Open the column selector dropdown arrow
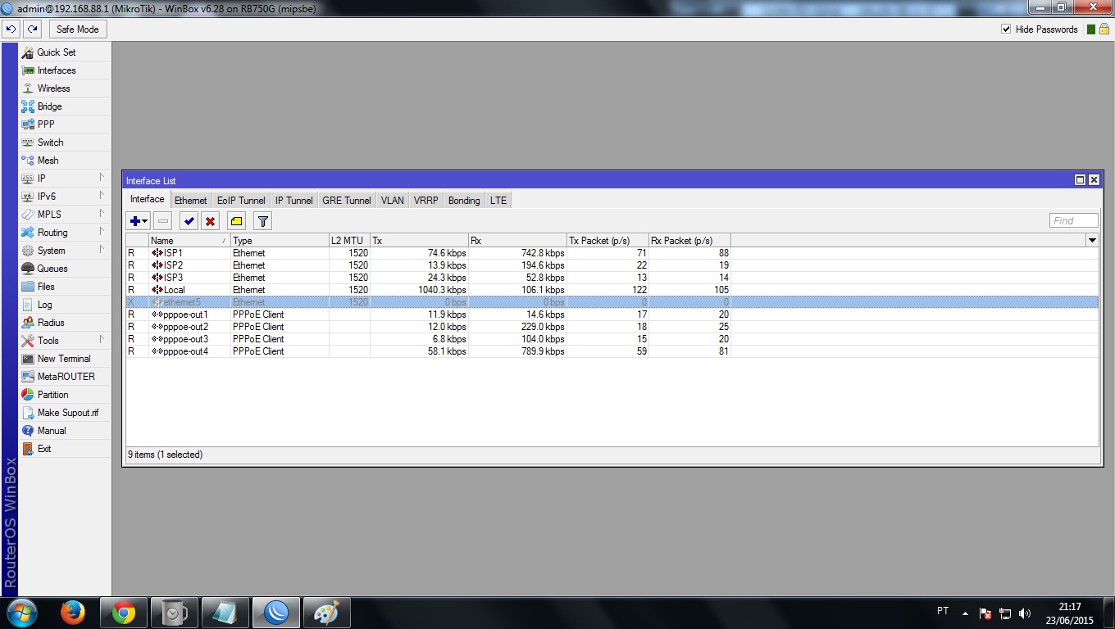Screen dimensions: 1115x629 (x=1092, y=241)
